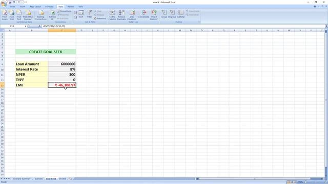The image size is (328, 184).
Task: Select column B header
Action: 32,31
